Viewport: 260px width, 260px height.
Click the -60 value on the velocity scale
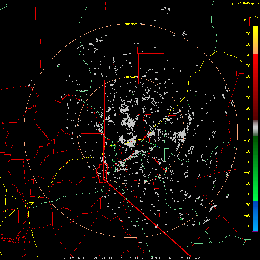pyautogui.click(x=247, y=194)
